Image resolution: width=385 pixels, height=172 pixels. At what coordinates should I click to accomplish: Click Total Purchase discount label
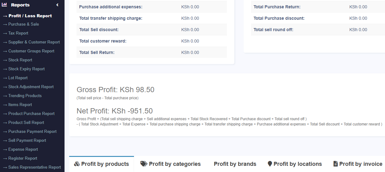(x=279, y=18)
